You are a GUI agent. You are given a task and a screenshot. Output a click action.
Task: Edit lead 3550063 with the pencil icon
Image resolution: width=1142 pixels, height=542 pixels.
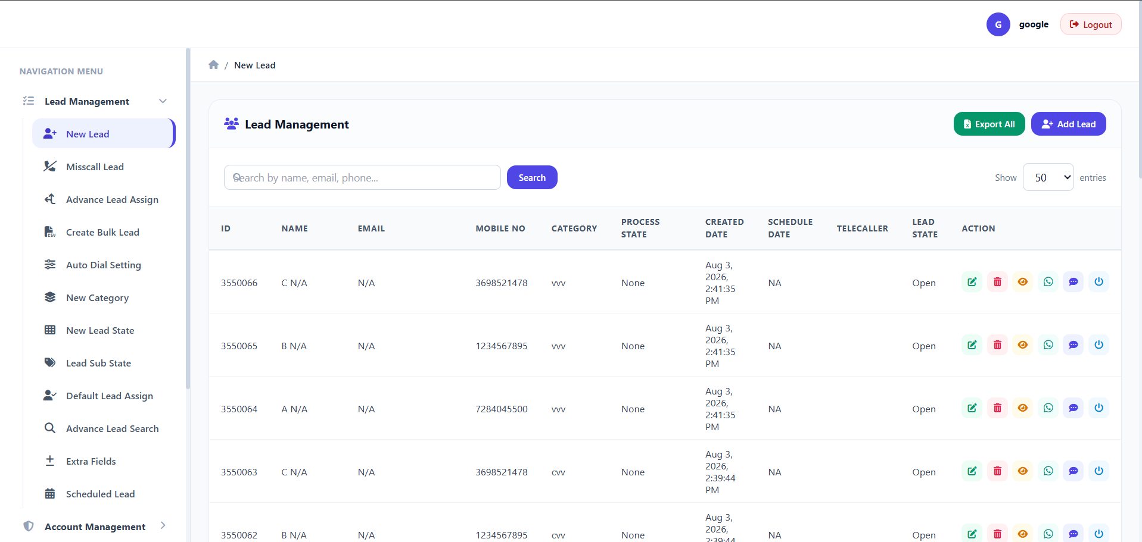pos(972,471)
